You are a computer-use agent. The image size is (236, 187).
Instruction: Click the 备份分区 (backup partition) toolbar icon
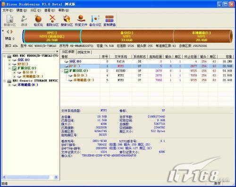point(95,20)
